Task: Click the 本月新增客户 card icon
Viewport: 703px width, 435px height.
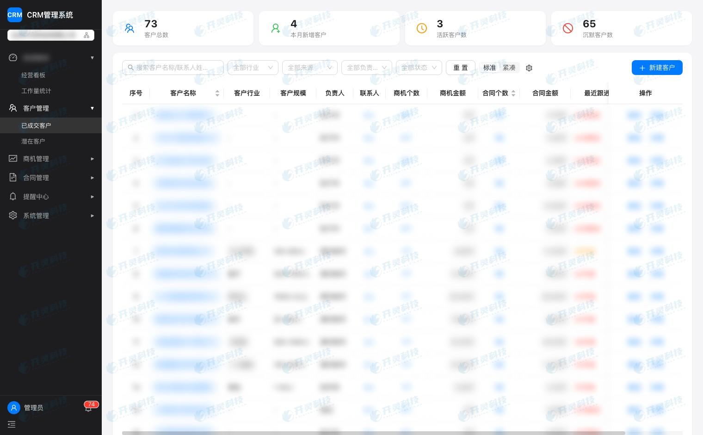Action: [276, 28]
